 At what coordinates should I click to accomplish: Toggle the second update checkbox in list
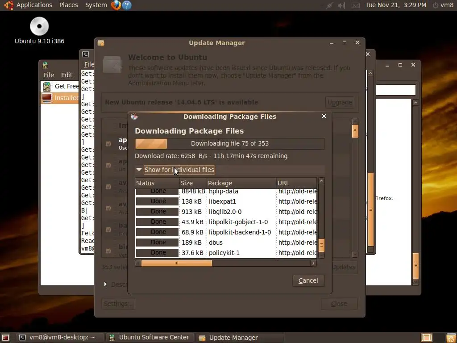coord(108,165)
